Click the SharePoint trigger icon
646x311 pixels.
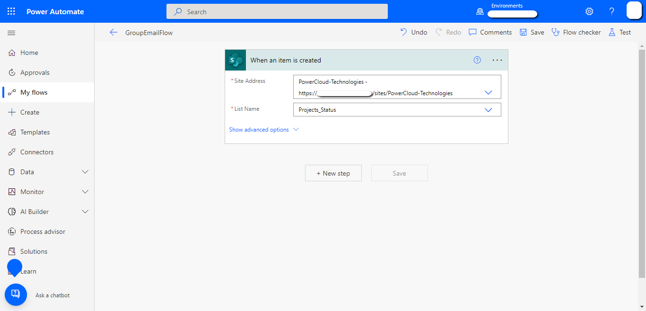236,60
